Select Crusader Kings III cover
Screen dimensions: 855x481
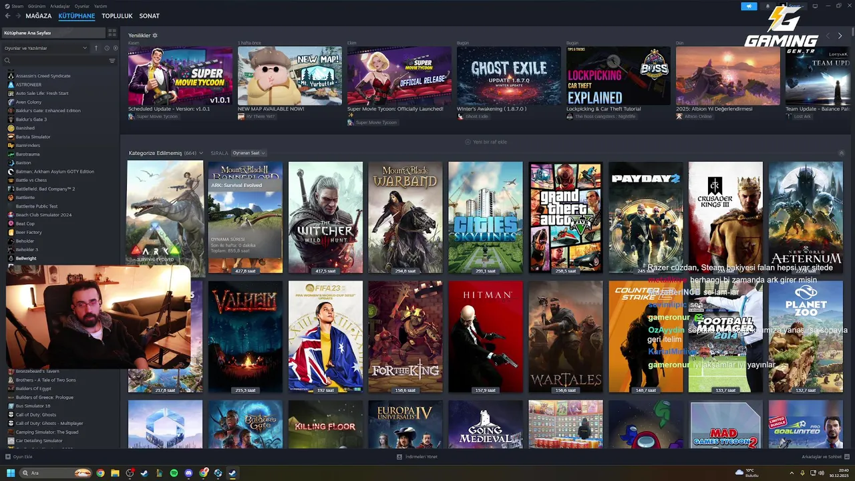click(726, 217)
